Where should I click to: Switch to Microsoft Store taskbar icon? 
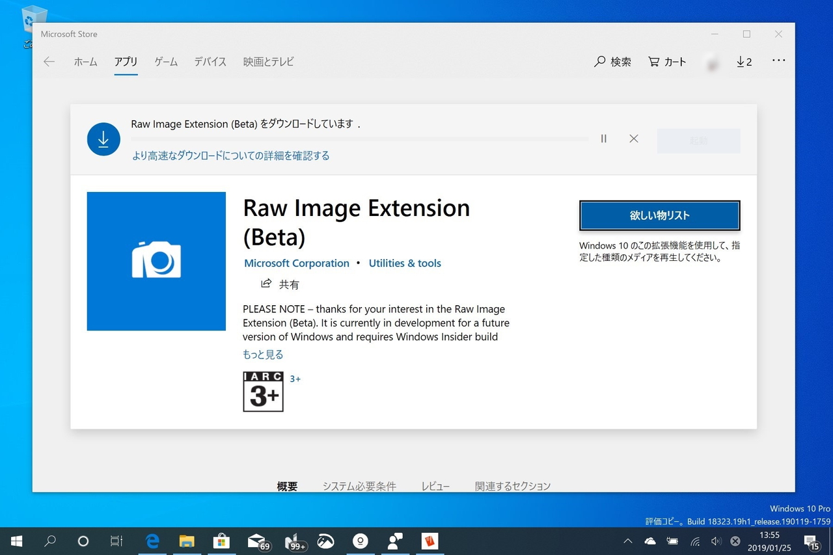point(221,541)
